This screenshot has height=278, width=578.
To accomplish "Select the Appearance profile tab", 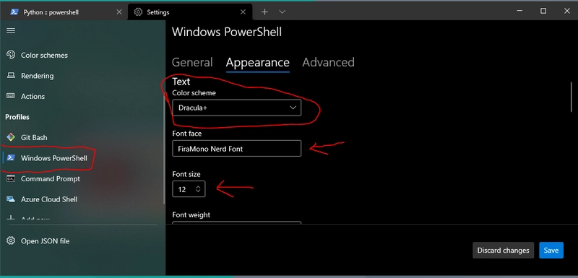I will pos(258,62).
